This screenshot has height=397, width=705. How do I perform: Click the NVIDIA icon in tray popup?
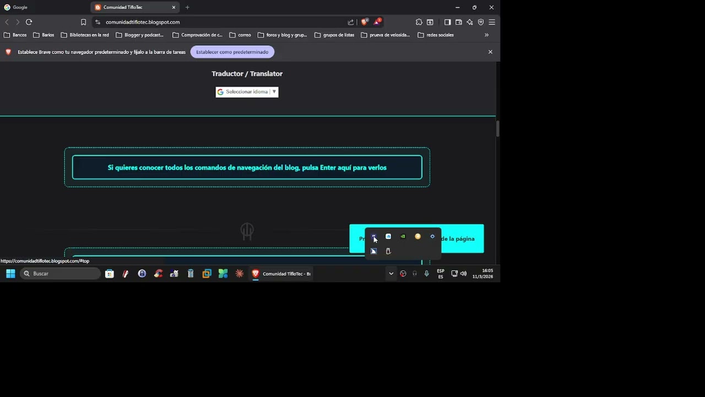click(x=403, y=237)
